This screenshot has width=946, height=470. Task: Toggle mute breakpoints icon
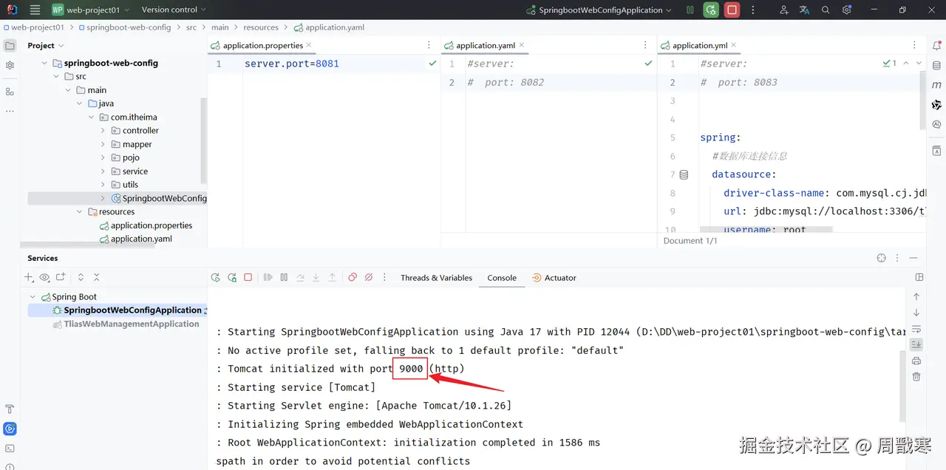click(369, 277)
